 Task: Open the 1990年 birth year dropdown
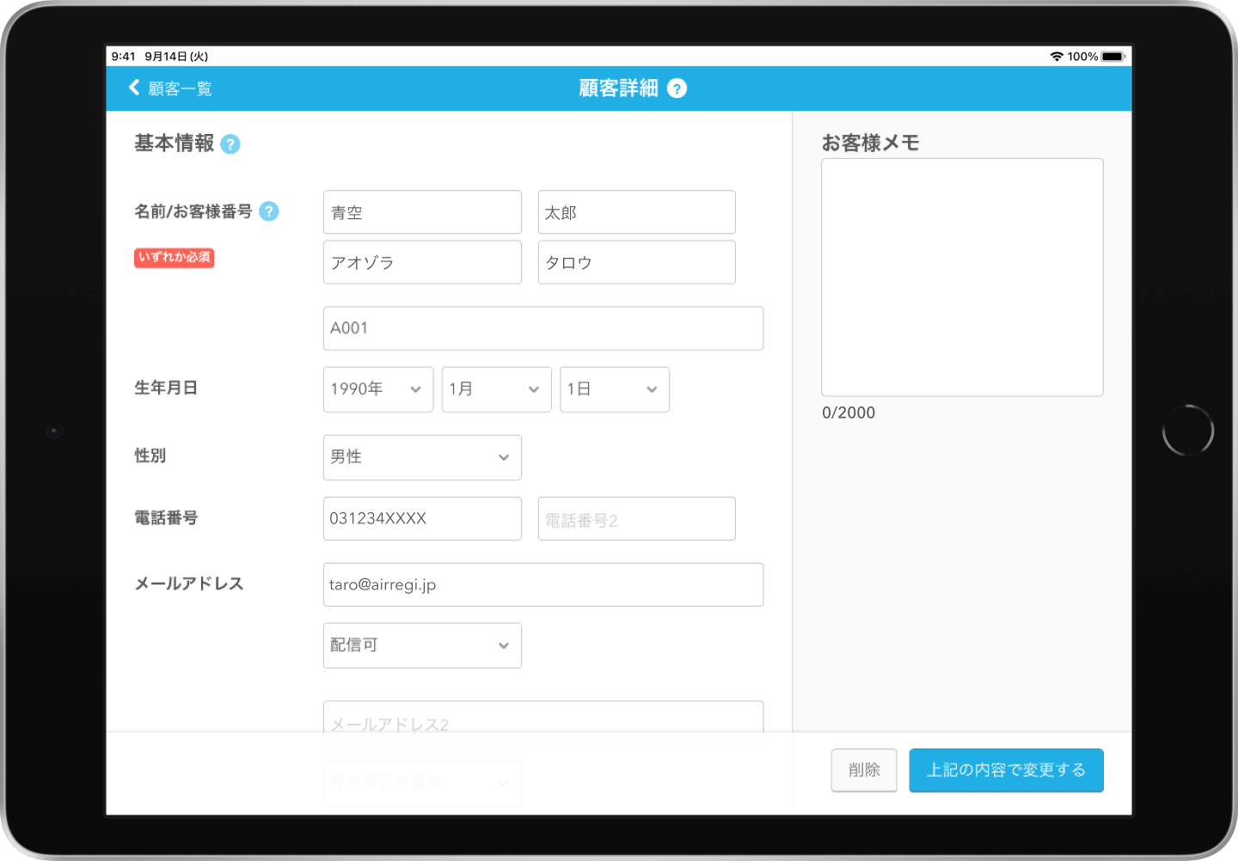(x=377, y=389)
